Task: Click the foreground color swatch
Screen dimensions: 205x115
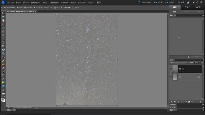Action: pyautogui.click(x=2, y=100)
